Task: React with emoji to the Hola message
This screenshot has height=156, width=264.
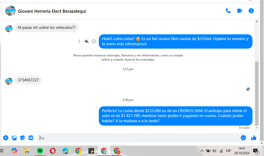Action: [94, 41]
